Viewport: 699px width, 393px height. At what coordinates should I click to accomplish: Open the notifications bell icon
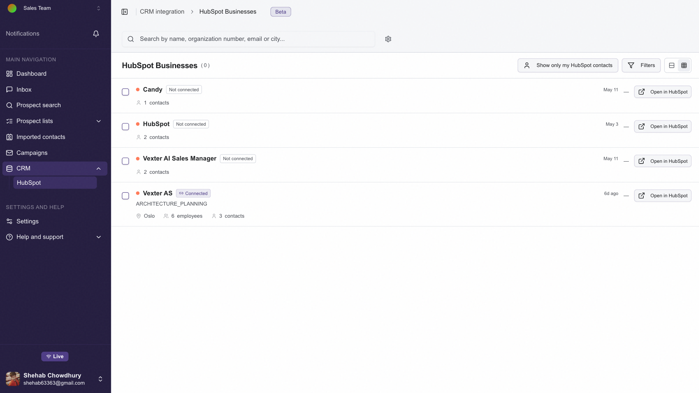tap(96, 34)
